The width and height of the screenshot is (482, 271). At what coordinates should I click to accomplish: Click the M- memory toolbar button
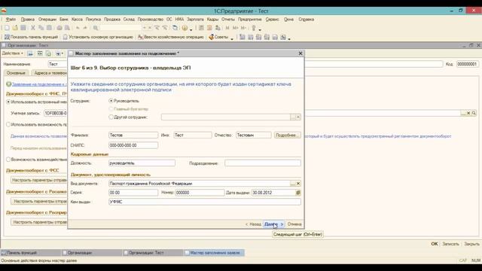pos(243,28)
